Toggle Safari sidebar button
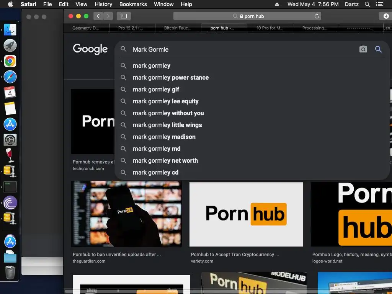 coord(124,16)
